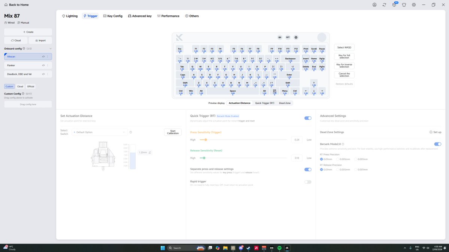The height and width of the screenshot is (252, 449).
Task: Open Windows Start menu
Action: (163, 248)
